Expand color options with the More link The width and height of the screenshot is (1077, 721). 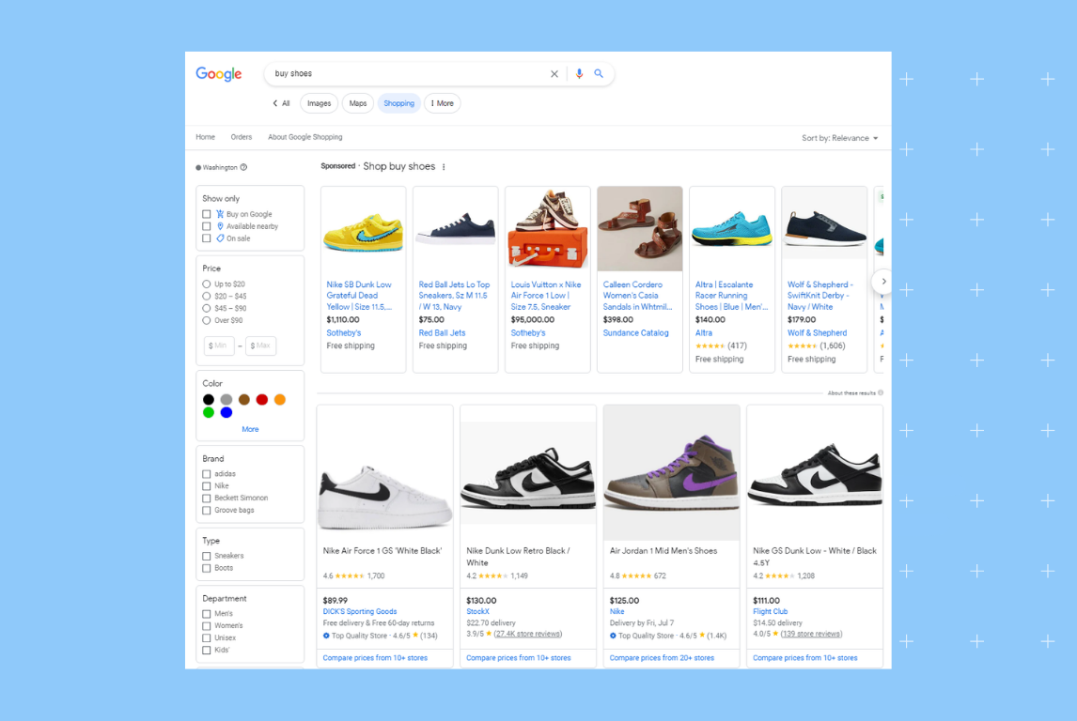click(x=250, y=429)
